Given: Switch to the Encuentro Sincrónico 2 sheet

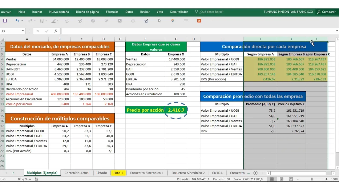Looking at the screenshot, I should pyautogui.click(x=188, y=173).
